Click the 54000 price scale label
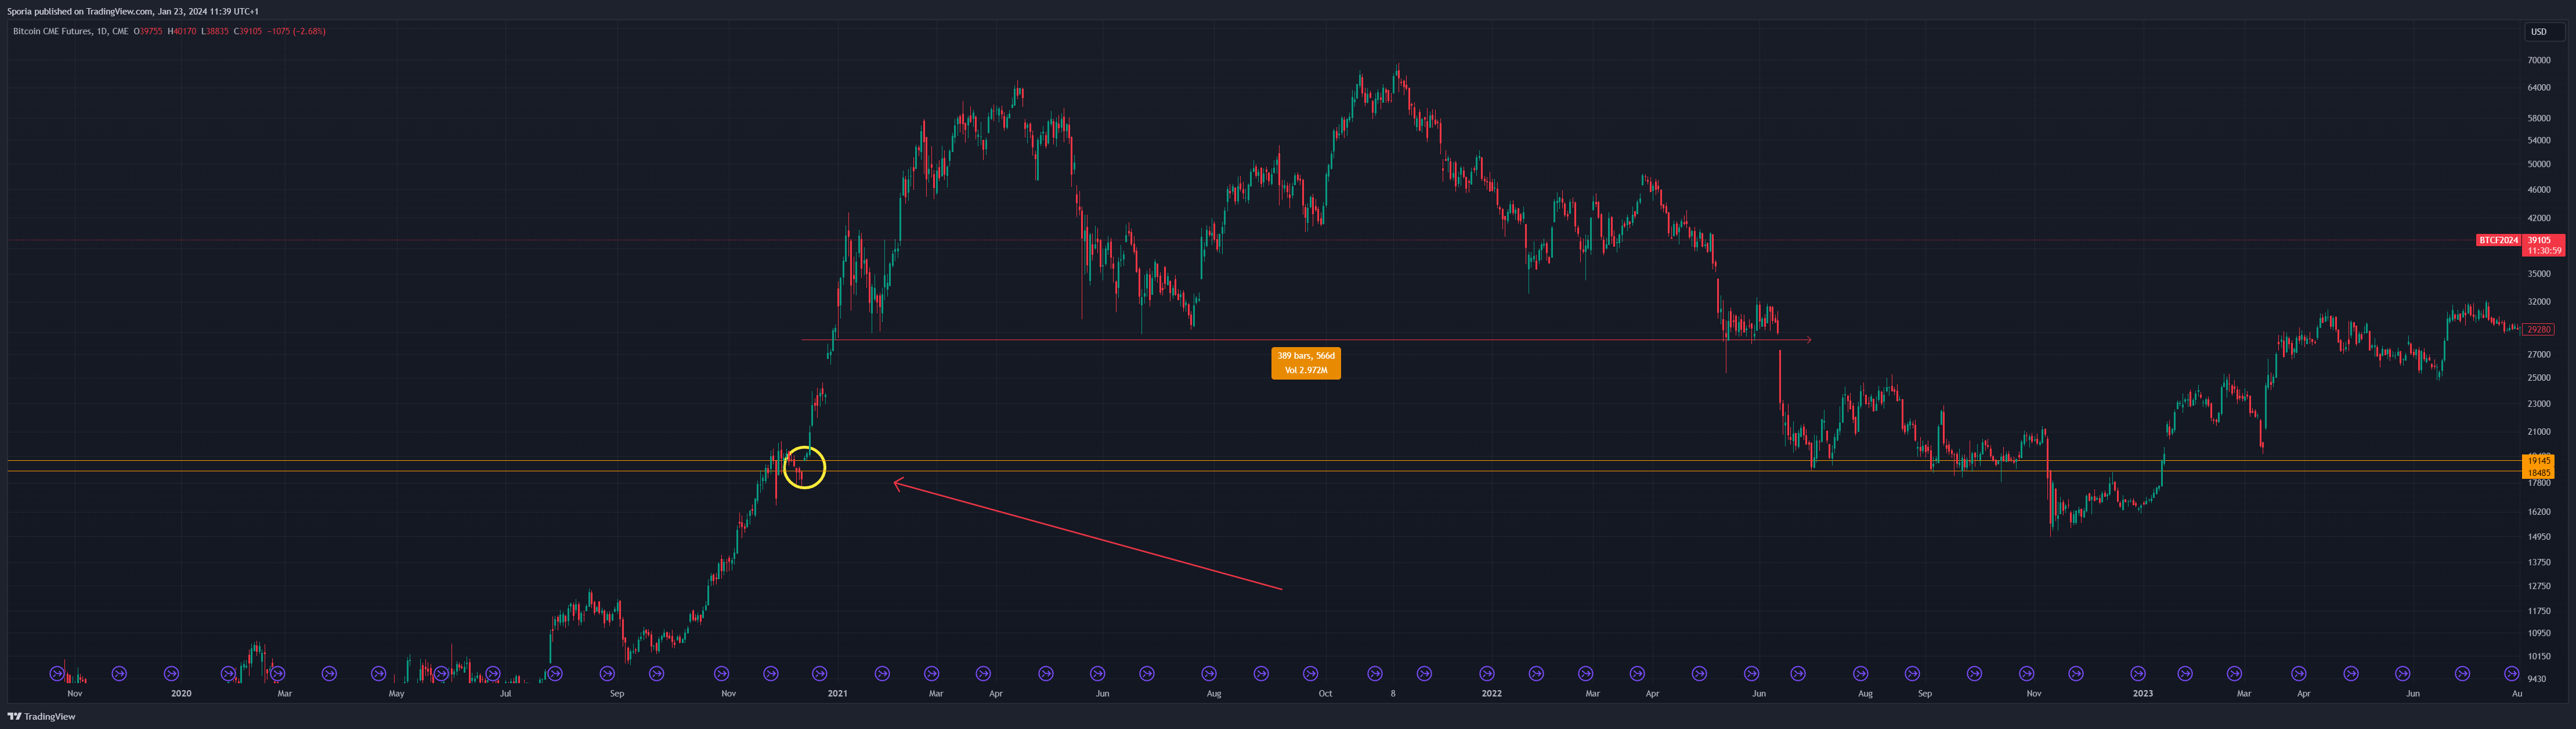This screenshot has height=729, width=2576. [x=2538, y=140]
